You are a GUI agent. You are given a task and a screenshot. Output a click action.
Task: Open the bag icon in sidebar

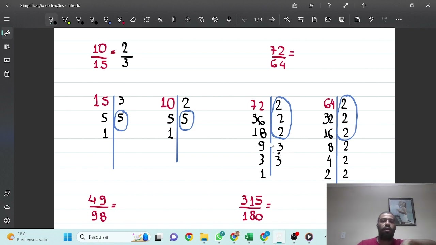coord(7,74)
